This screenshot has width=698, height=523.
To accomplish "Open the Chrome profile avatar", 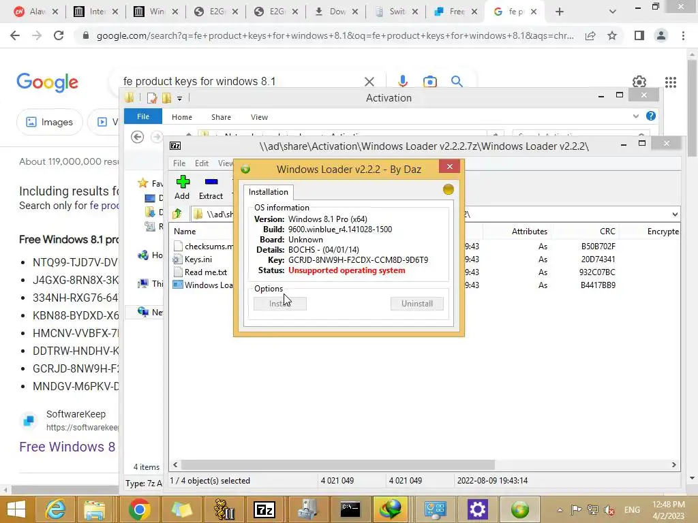I will [x=661, y=35].
